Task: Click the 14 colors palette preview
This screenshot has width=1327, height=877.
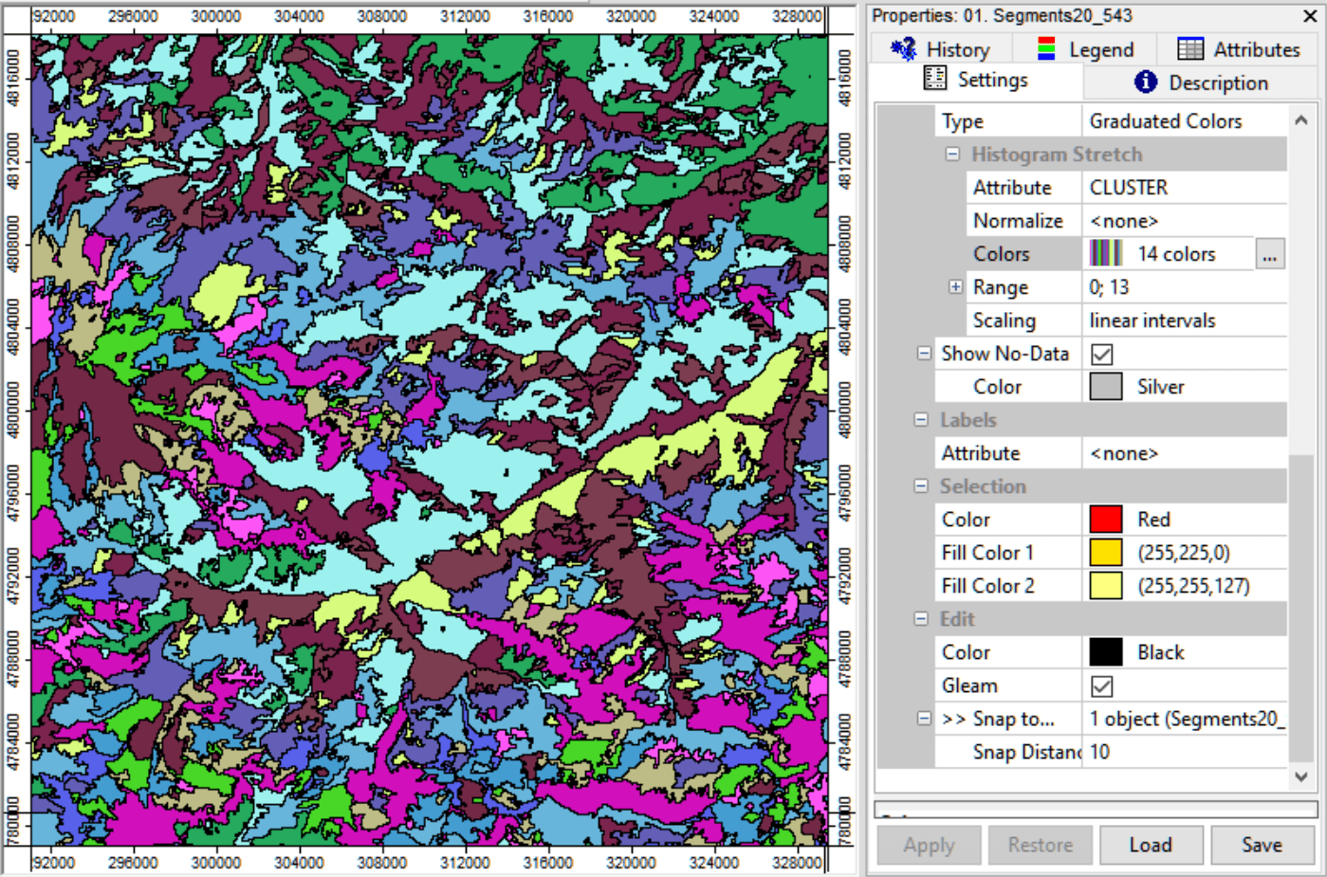Action: [1106, 254]
